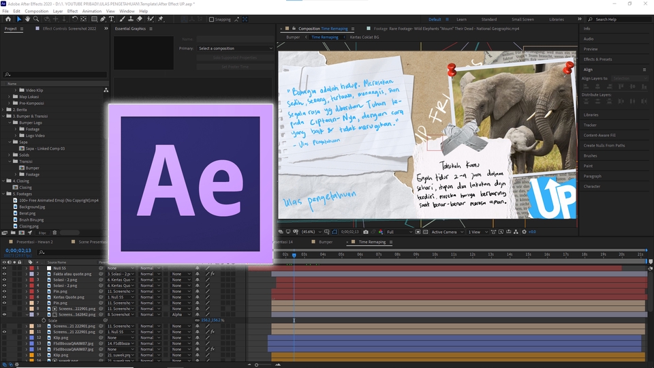Switch to Presentasi - Hewan 2 tab
654x368 pixels.
pos(35,242)
